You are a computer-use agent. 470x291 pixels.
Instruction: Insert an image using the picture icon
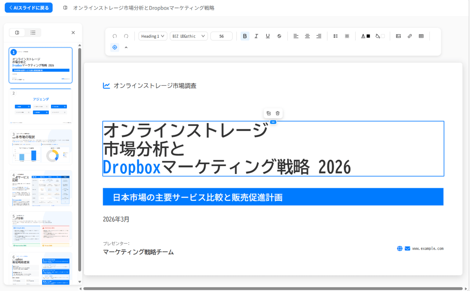pyautogui.click(x=398, y=36)
